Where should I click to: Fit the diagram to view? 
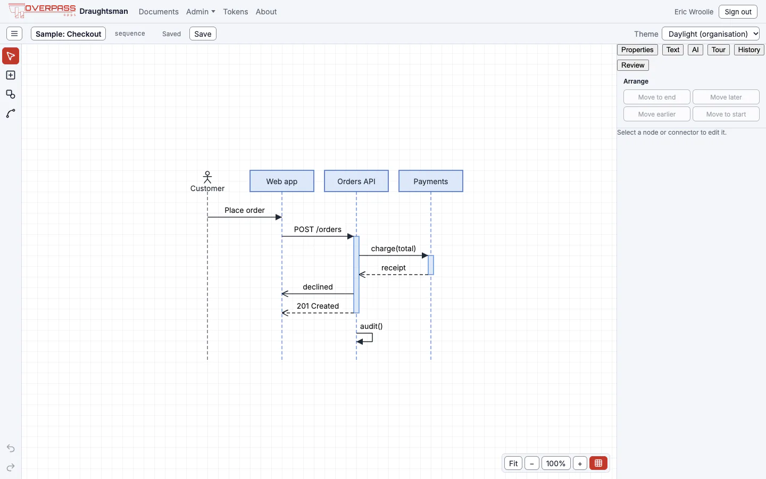(x=513, y=463)
